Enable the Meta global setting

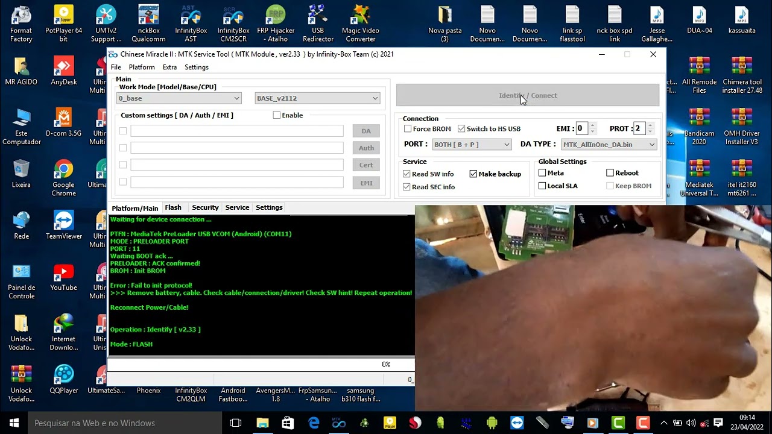point(542,173)
